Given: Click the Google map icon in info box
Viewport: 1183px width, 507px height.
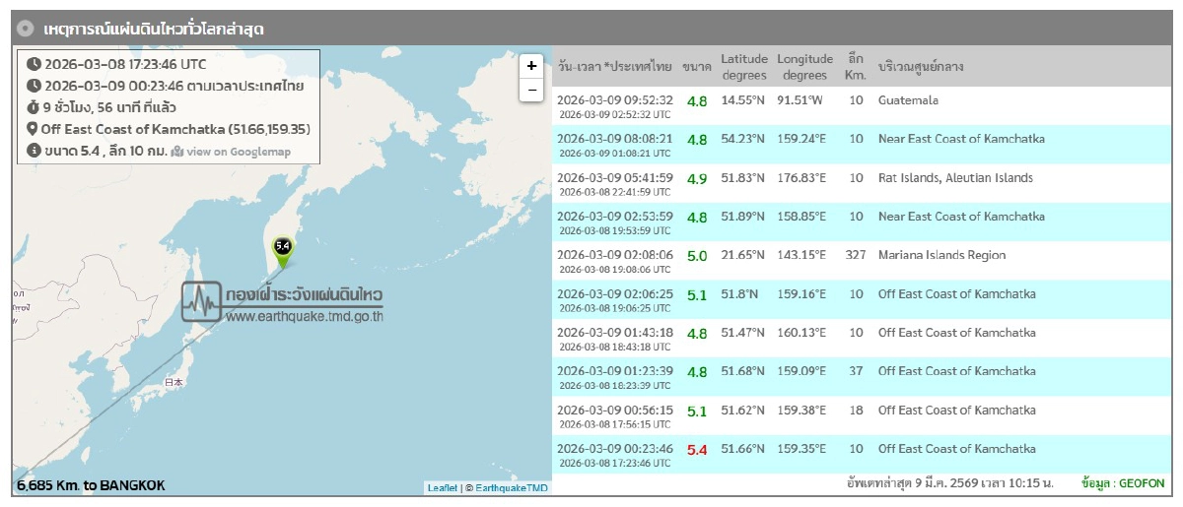Looking at the screenshot, I should 177,152.
